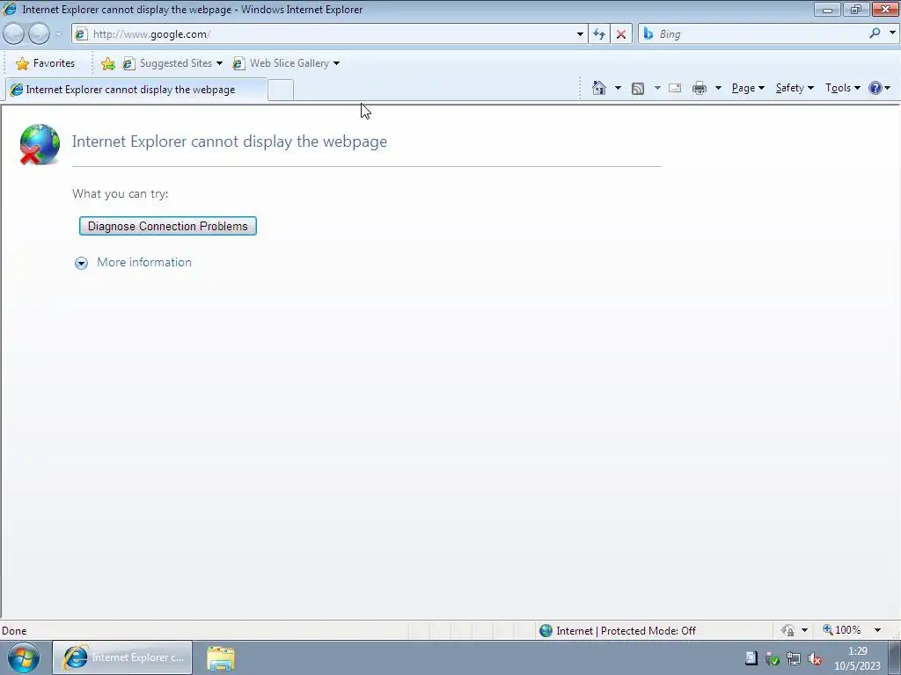Click the address bar with google.com URL
This screenshot has height=675, width=901.
tap(327, 34)
